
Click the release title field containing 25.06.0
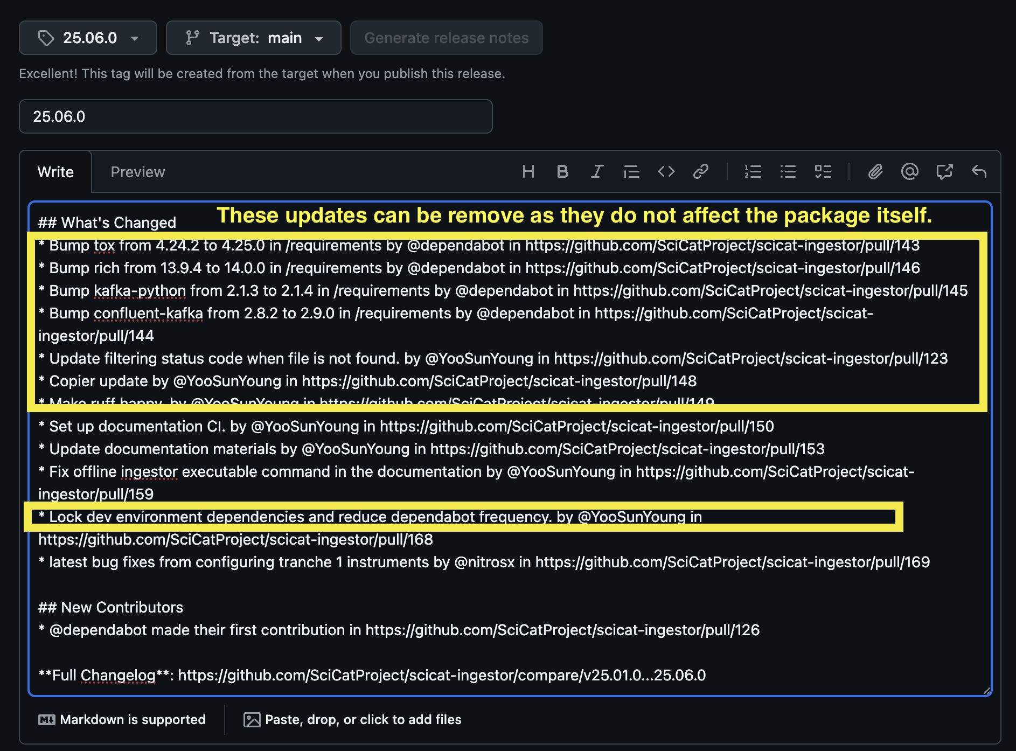255,116
